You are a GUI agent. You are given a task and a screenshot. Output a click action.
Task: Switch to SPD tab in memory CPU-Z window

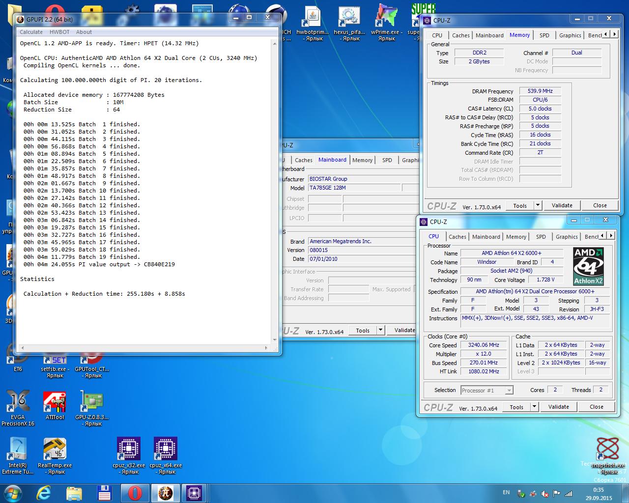pos(544,35)
